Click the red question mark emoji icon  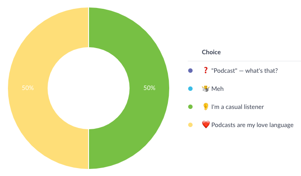pos(206,70)
